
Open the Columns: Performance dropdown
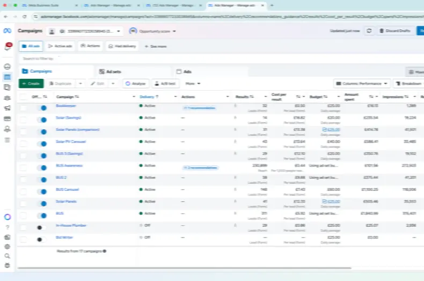coord(361,84)
